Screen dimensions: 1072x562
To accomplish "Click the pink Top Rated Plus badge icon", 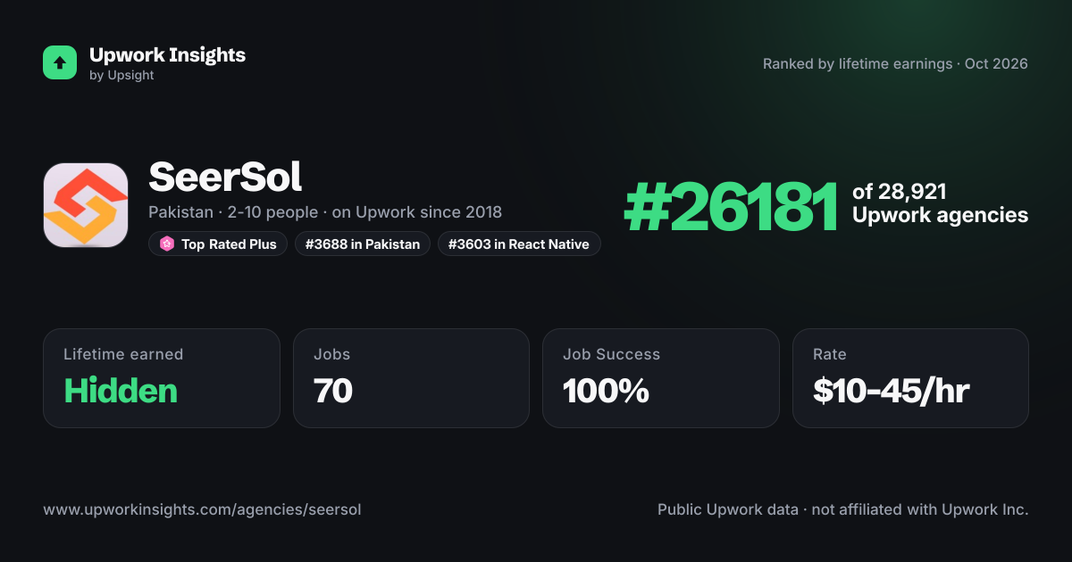I will 166,244.
